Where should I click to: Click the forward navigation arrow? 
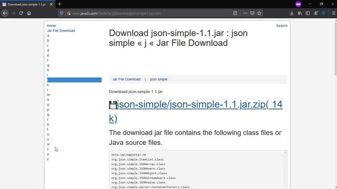[13, 13]
